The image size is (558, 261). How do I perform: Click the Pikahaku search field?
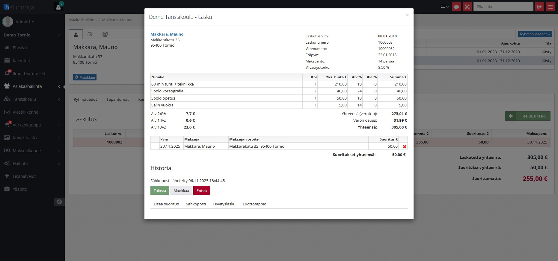click(x=503, y=7)
